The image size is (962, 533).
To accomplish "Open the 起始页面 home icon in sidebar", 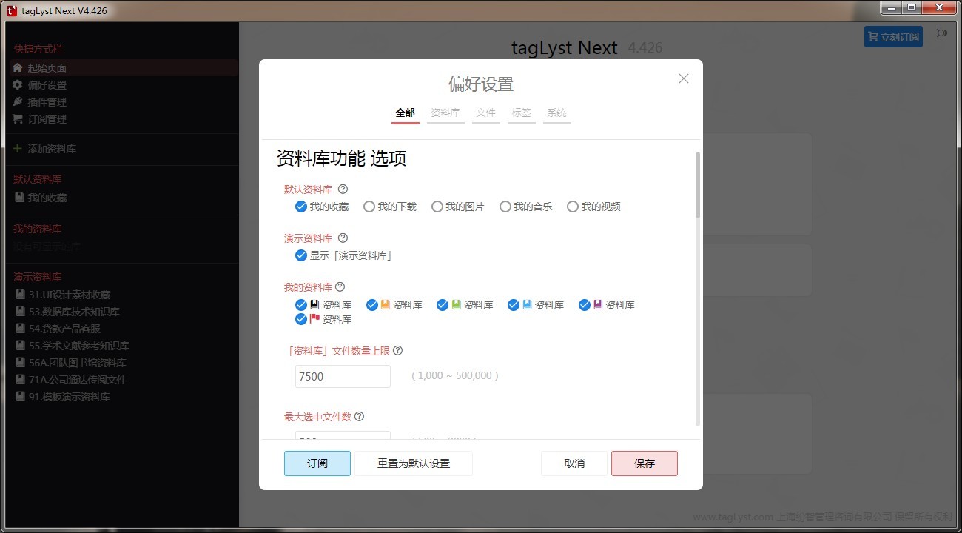I will tap(16, 67).
